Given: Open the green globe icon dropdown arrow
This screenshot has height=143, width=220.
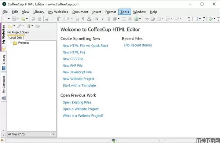Looking at the screenshot, I should 140,19.
